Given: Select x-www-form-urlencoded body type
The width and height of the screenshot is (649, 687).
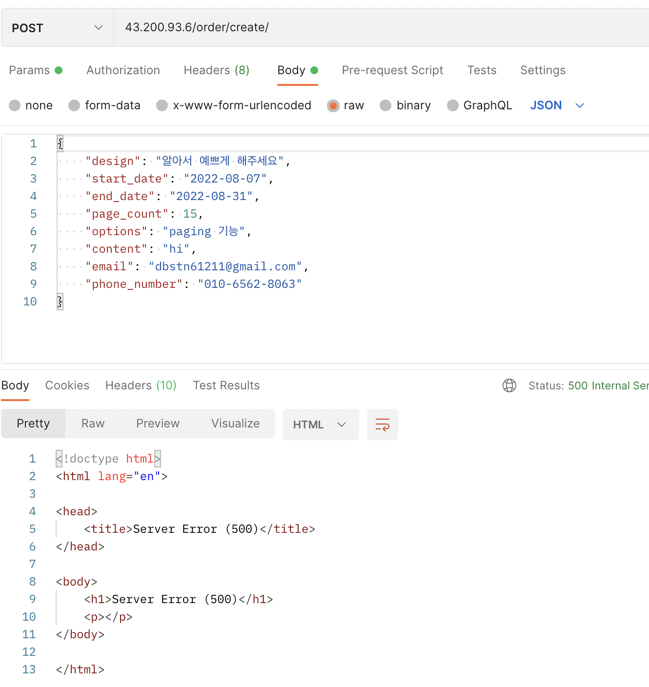Looking at the screenshot, I should (x=234, y=105).
